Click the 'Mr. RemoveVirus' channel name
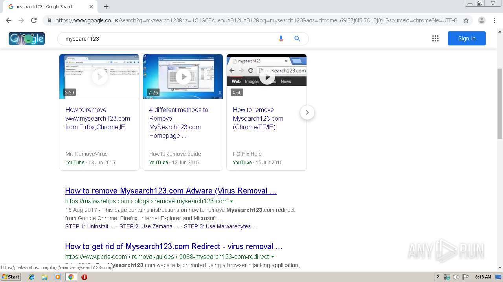 pyautogui.click(x=86, y=154)
